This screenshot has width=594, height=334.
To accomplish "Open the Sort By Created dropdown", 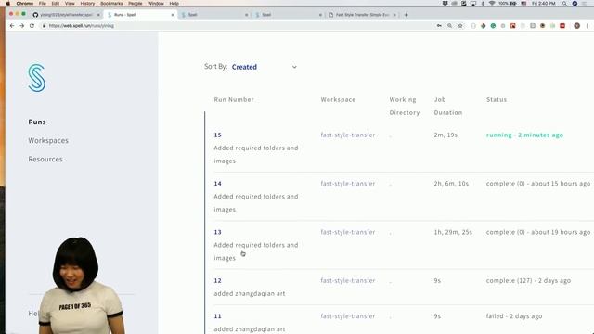I will (264, 67).
